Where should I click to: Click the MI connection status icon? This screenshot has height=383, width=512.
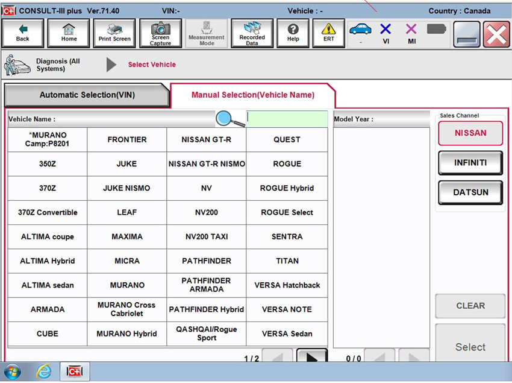411,29
